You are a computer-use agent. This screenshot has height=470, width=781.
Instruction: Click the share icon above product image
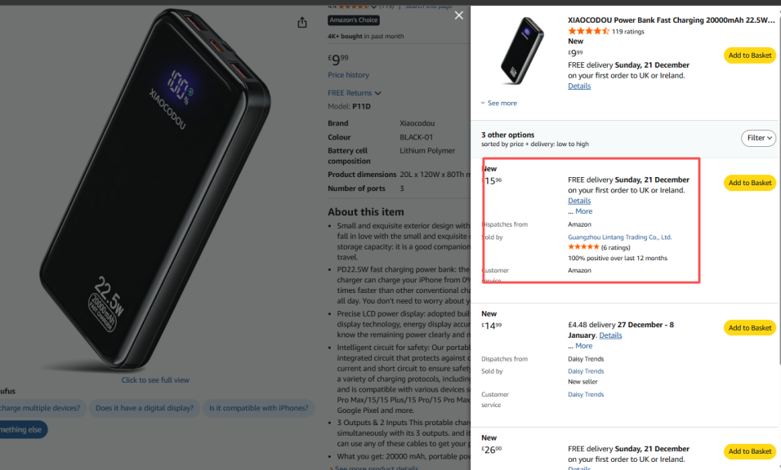click(302, 23)
